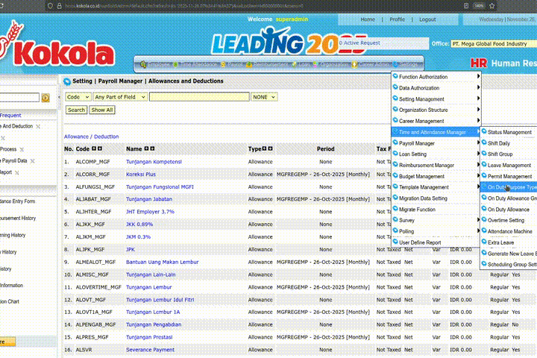
Task: Click the yellow search text input field
Action: [199, 97]
